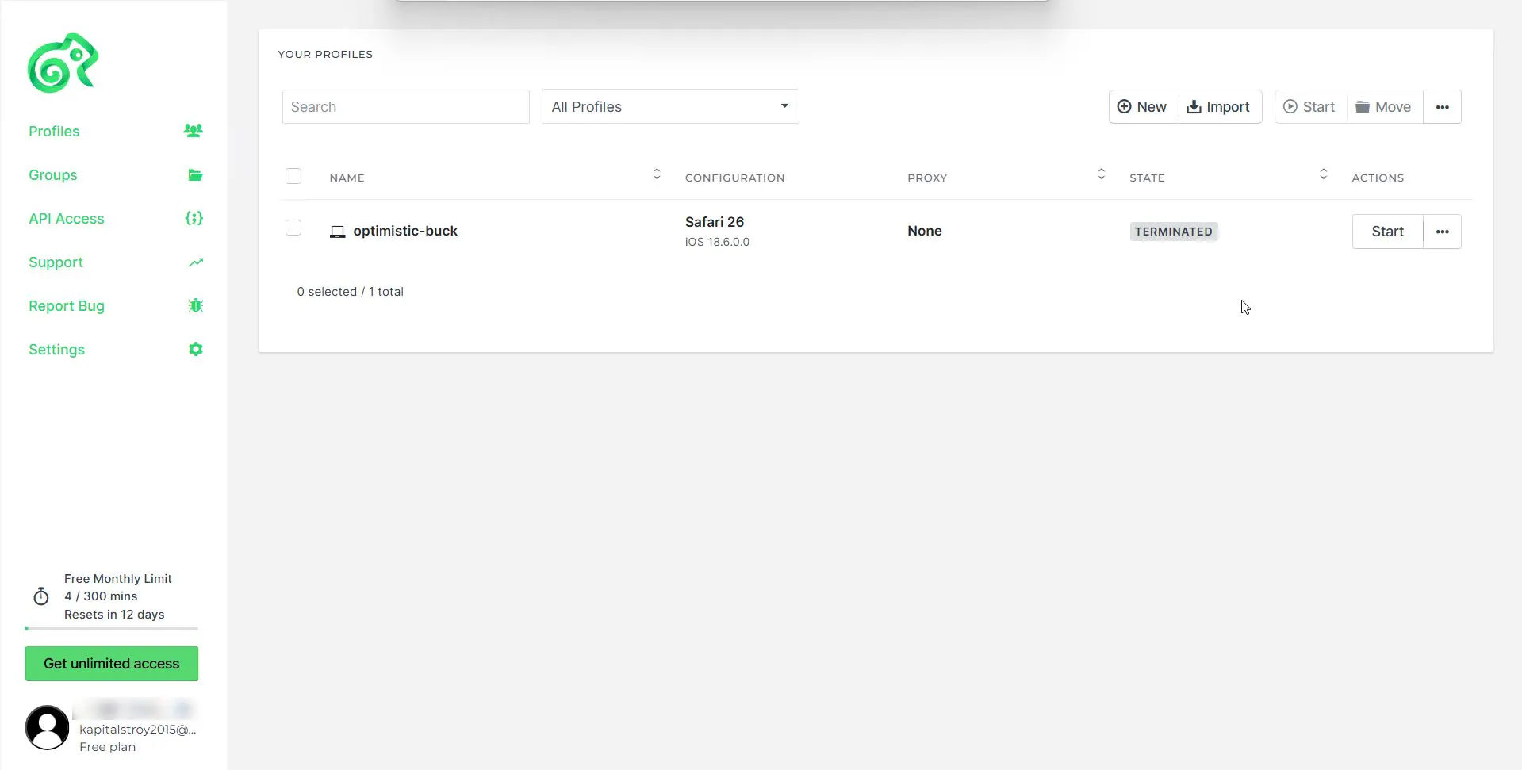
Task: Click the user avatar icon
Action: pyautogui.click(x=48, y=727)
